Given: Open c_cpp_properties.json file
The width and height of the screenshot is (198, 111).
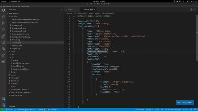Looking at the screenshot, I should pyautogui.click(x=20, y=34).
